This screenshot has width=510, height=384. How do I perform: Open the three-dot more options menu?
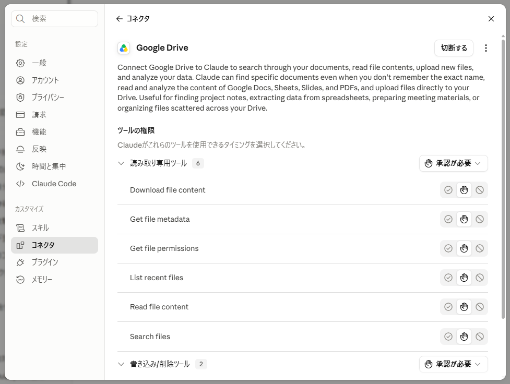[485, 48]
